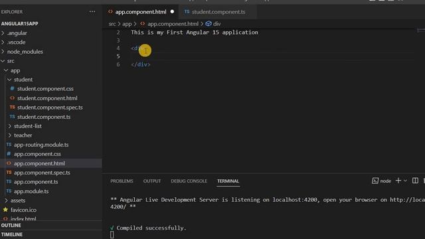The height and width of the screenshot is (239, 425).
Task: Select app.component.html in the explorer tree
Action: (x=39, y=163)
